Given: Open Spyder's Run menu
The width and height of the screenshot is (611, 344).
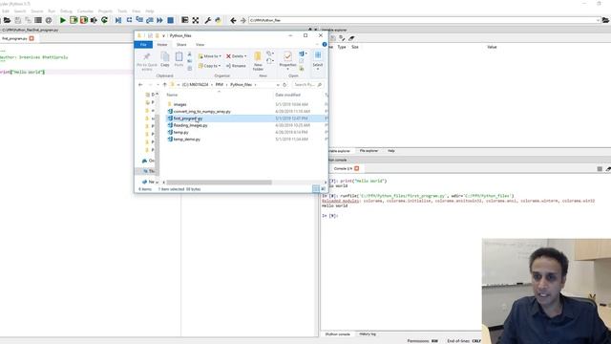Looking at the screenshot, I should coord(51,11).
